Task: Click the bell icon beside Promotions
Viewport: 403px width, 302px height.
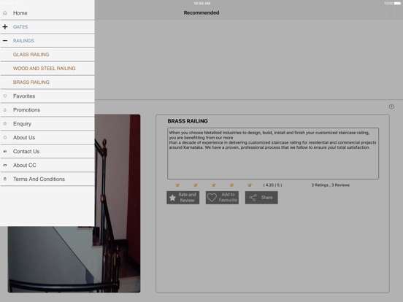Action: tap(5, 110)
